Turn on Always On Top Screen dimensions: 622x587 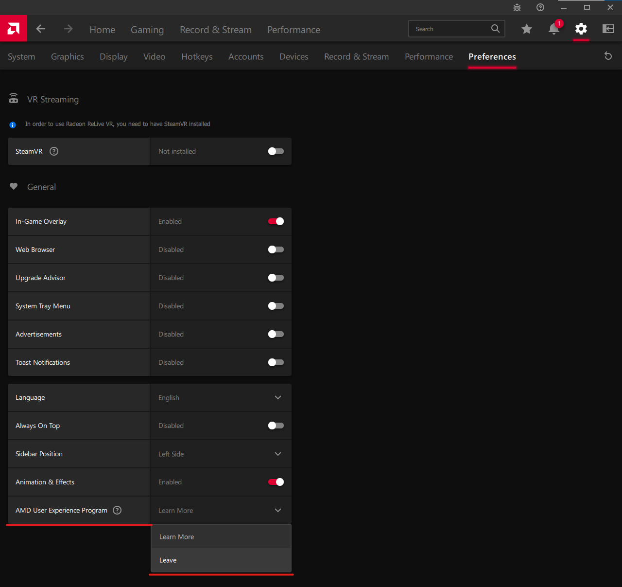276,426
